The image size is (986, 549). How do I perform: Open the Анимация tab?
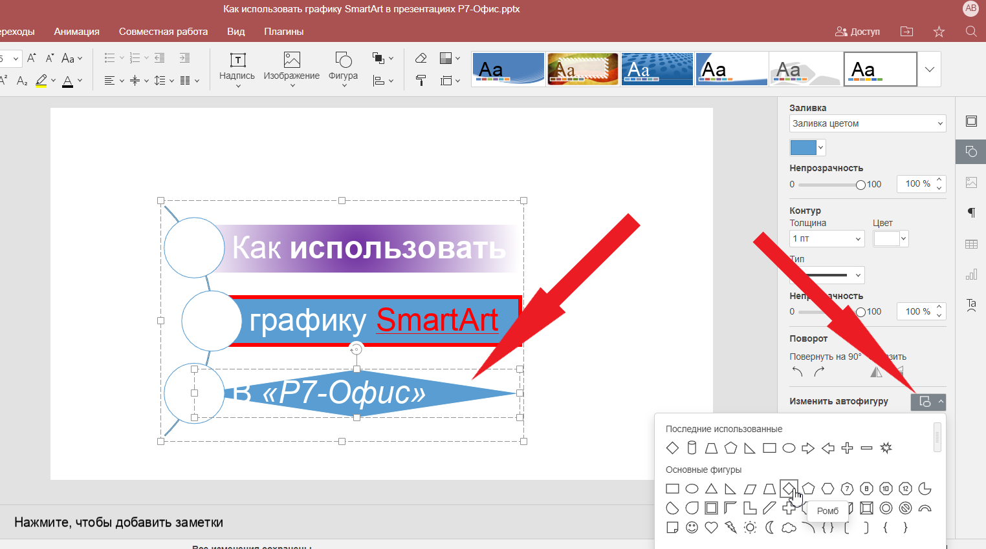tap(77, 31)
